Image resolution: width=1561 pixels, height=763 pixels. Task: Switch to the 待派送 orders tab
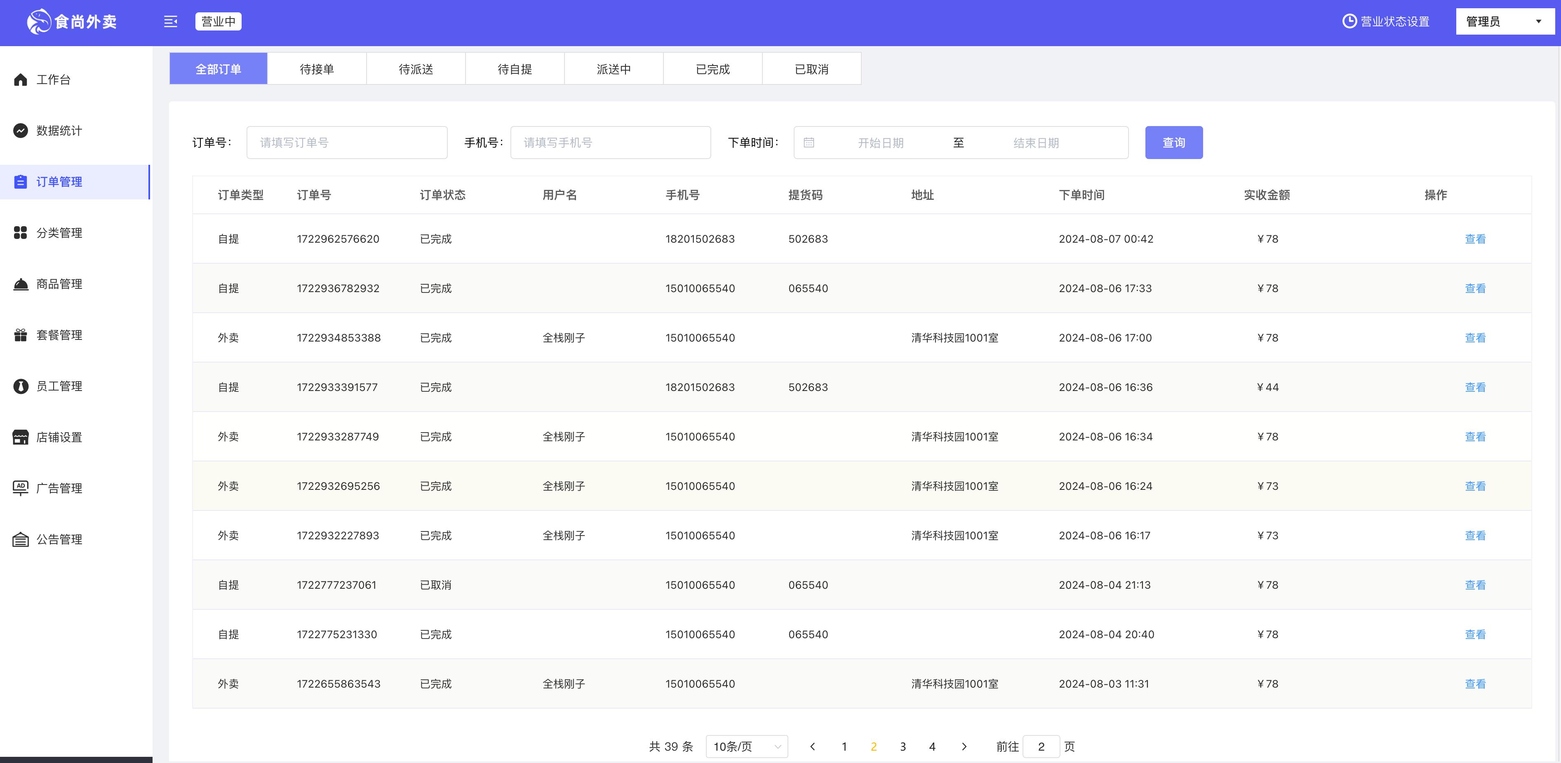[x=416, y=68]
